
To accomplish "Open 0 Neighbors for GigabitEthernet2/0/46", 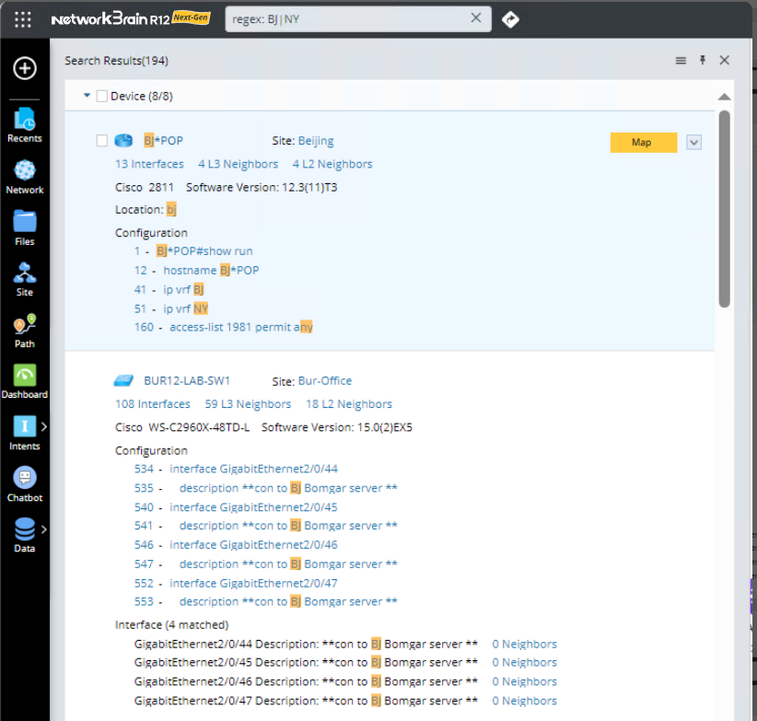I will tap(524, 682).
